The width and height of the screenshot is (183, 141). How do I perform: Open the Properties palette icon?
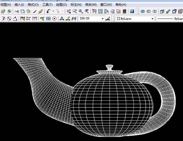94,11
